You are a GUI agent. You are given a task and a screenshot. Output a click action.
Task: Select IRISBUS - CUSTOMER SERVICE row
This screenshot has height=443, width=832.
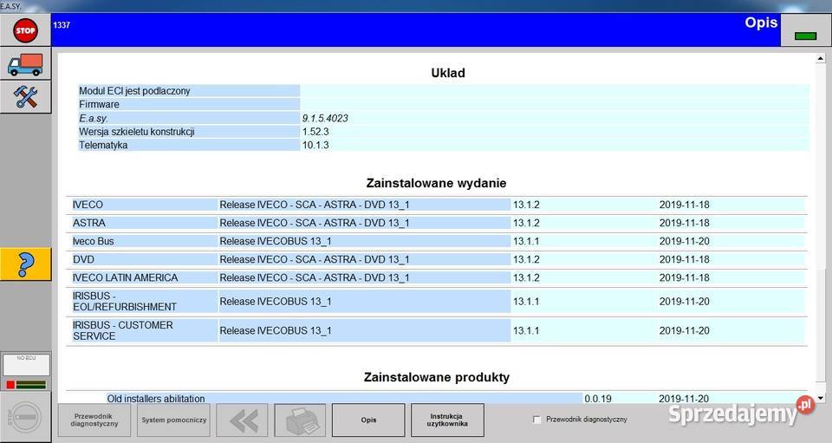(437, 330)
